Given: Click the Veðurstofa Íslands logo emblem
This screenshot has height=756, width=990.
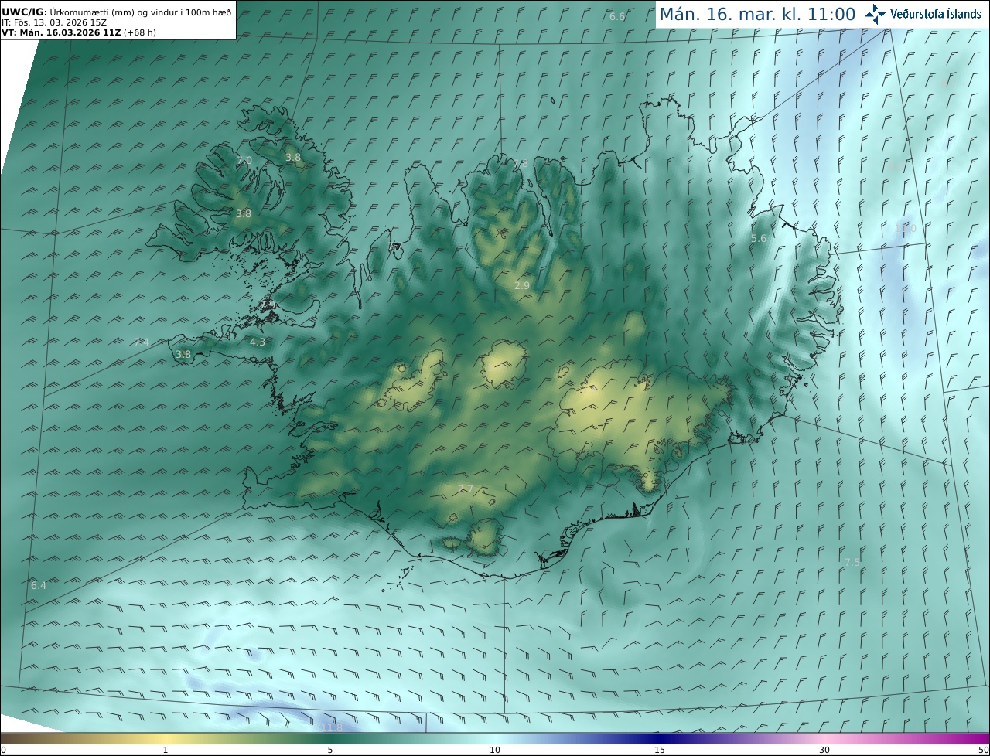Looking at the screenshot, I should coord(876,14).
